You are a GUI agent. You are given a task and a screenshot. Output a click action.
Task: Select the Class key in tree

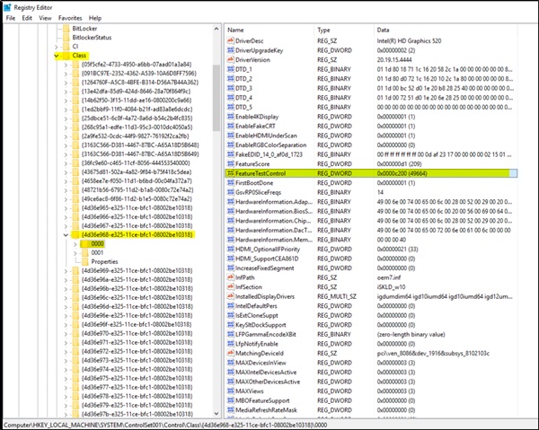click(x=79, y=56)
